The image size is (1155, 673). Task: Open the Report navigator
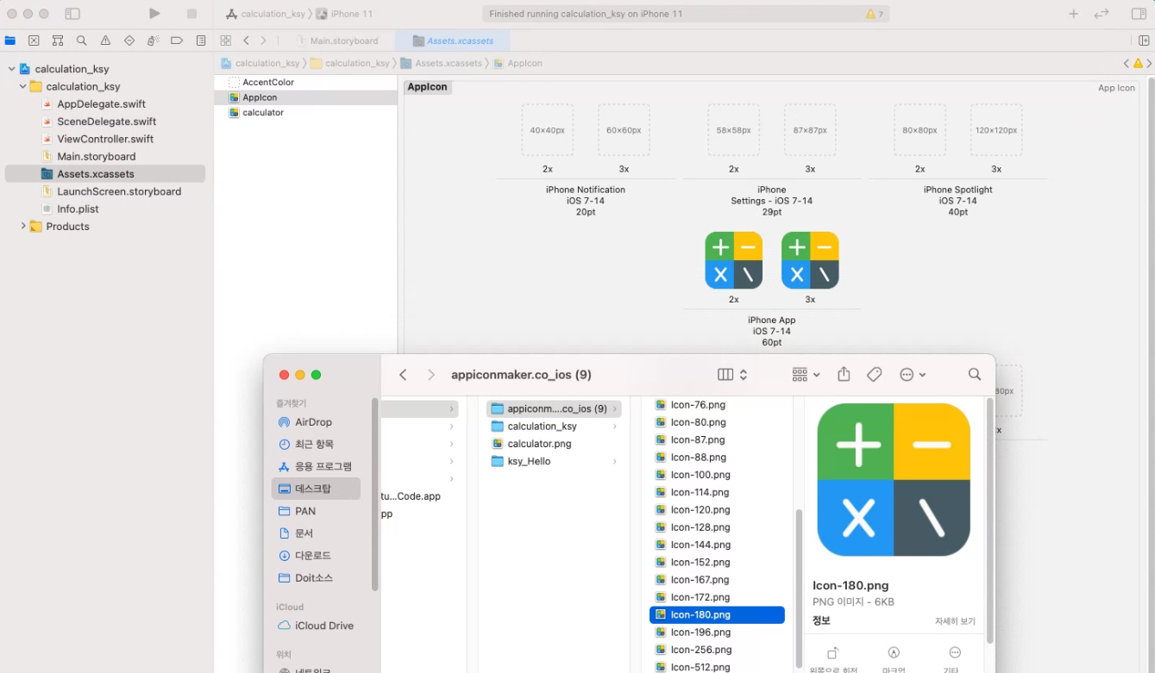pyautogui.click(x=201, y=41)
